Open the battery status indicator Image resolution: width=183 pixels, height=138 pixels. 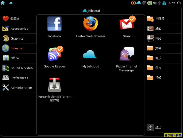150,3
